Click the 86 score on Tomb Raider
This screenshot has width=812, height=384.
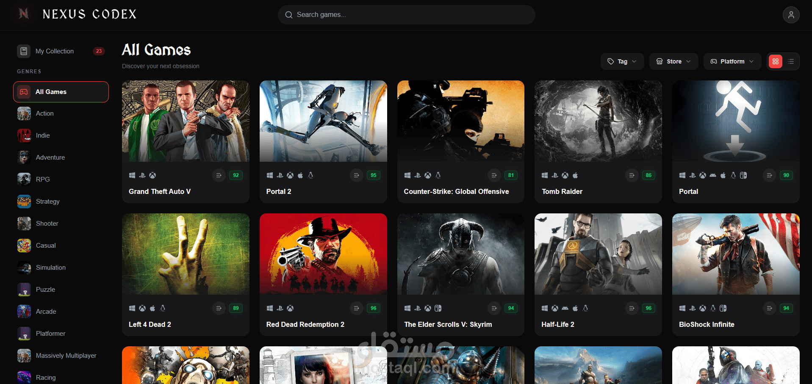[648, 175]
